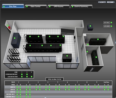
Task: Click the Previous navigation button
Action: click(x=102, y=2)
